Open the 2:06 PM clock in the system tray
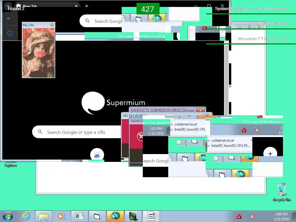 tap(281, 216)
